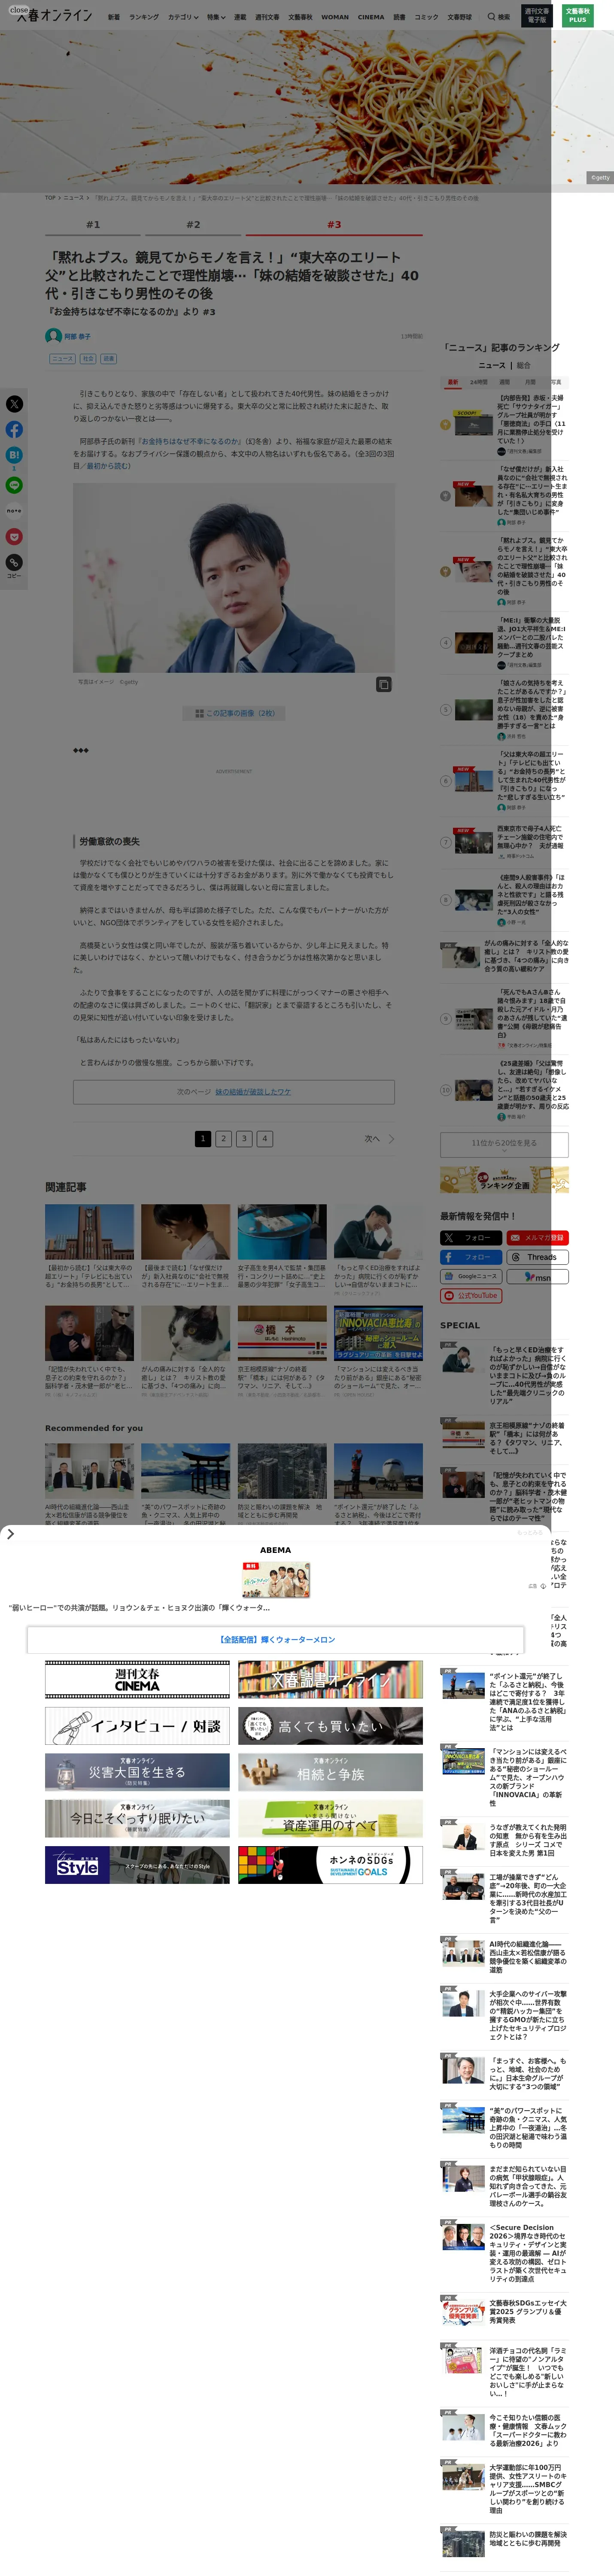Select the 24時間 ranking tab

click(x=479, y=382)
